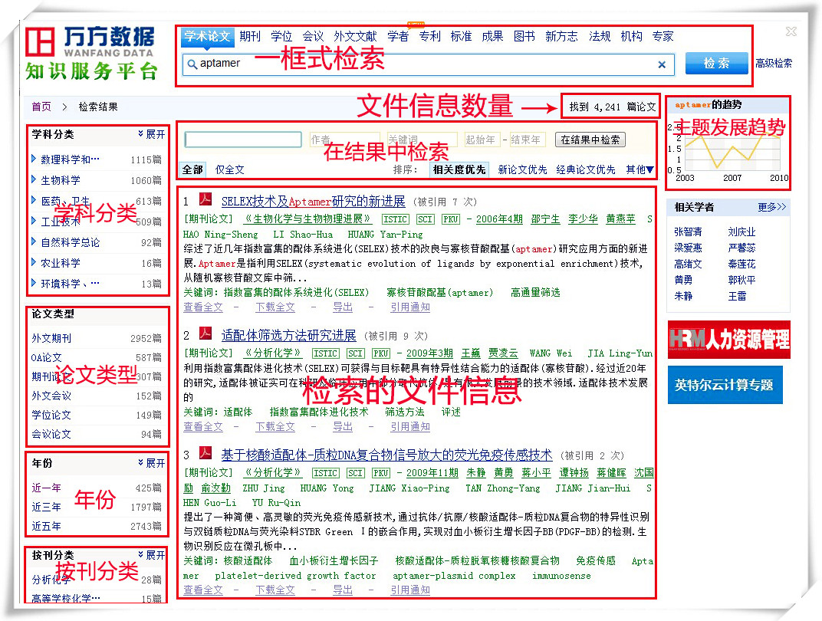Screen dimensions: 822x621
Task: Click 下载全文 for result 2
Action: [275, 426]
